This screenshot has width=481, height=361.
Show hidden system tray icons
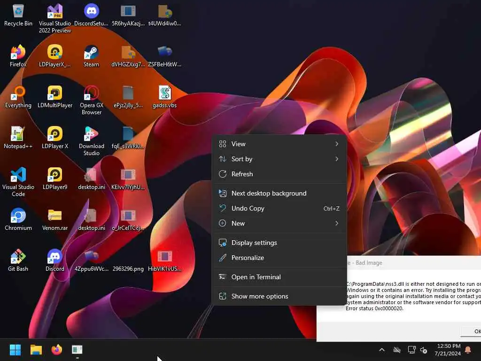tap(382, 350)
